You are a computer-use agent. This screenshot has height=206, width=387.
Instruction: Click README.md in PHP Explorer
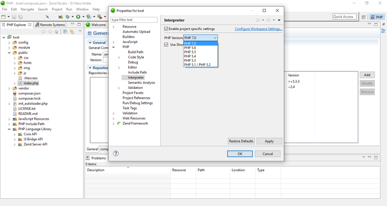28,114
